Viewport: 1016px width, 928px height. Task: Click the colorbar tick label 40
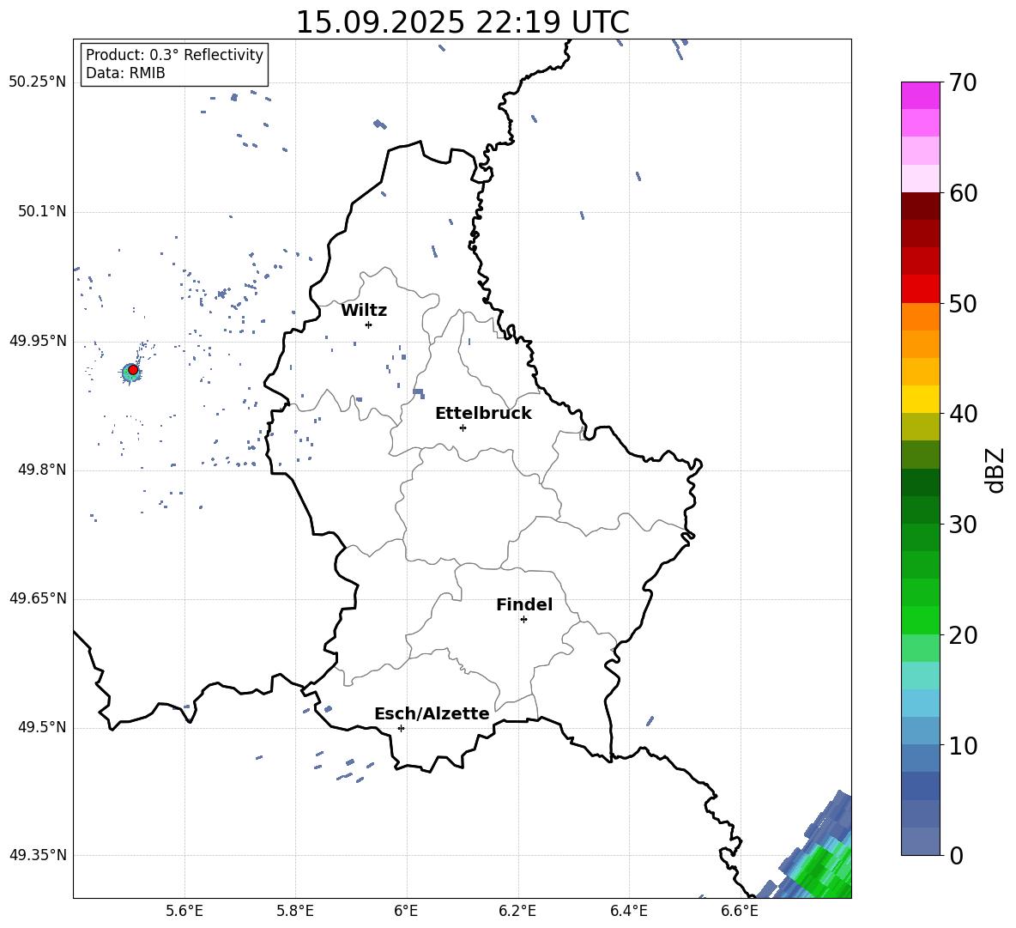point(963,414)
